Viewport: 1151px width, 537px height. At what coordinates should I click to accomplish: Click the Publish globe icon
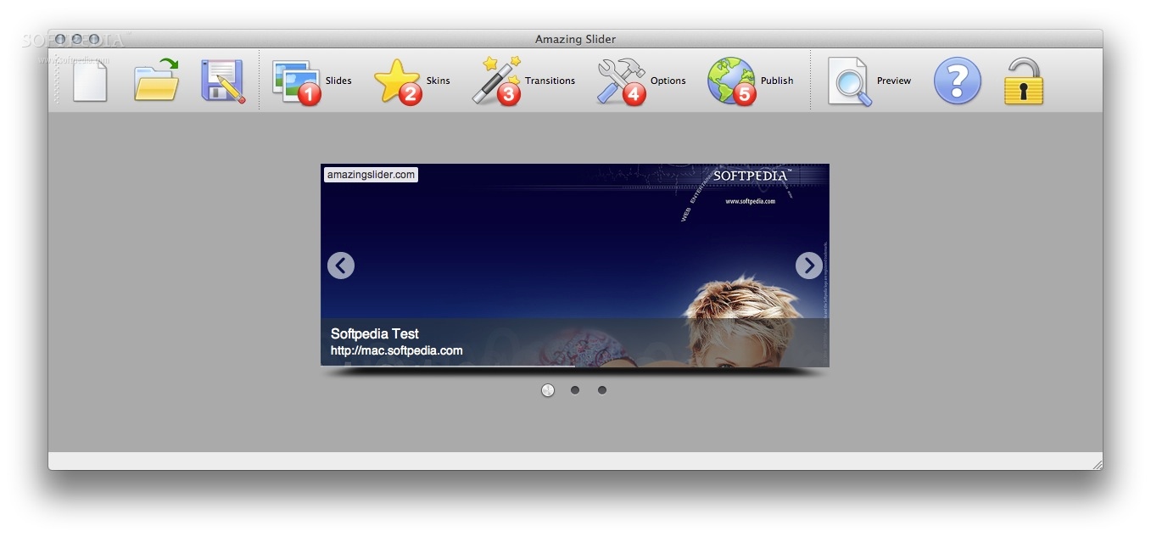pos(731,81)
